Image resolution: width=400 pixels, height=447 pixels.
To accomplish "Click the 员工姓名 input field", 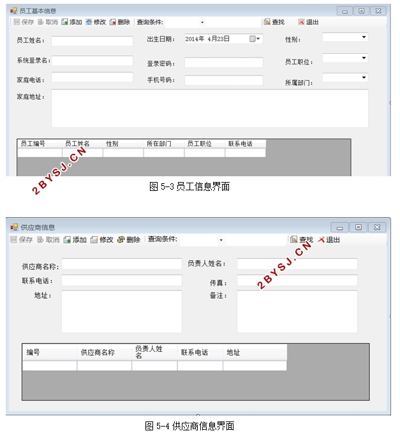I will [x=92, y=41].
